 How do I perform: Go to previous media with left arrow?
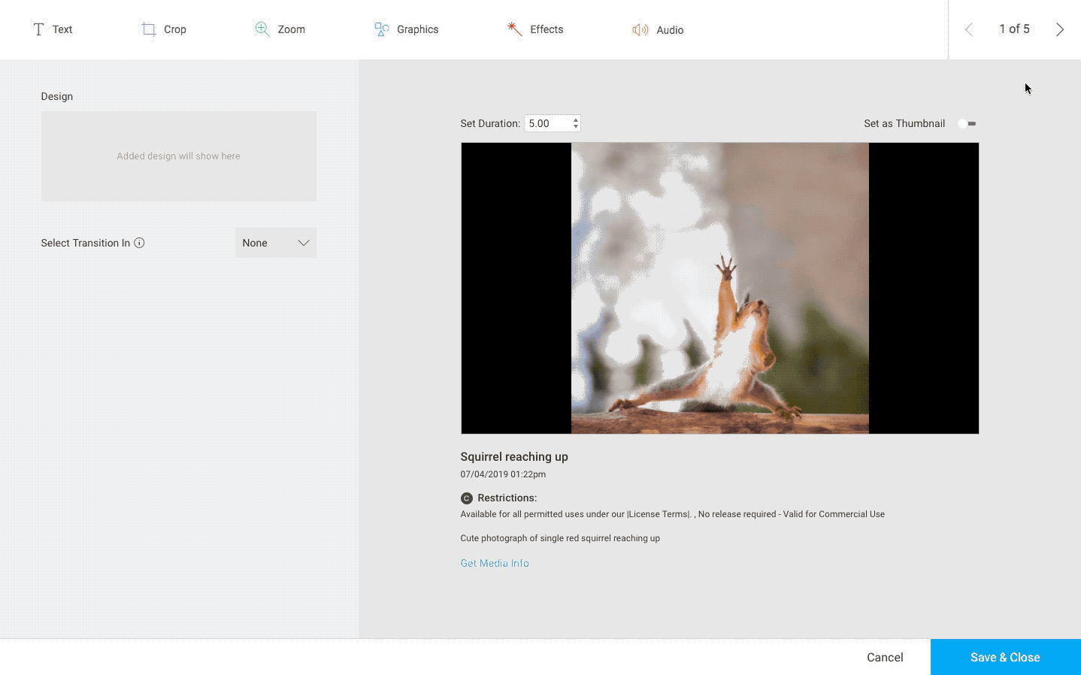pyautogui.click(x=969, y=29)
